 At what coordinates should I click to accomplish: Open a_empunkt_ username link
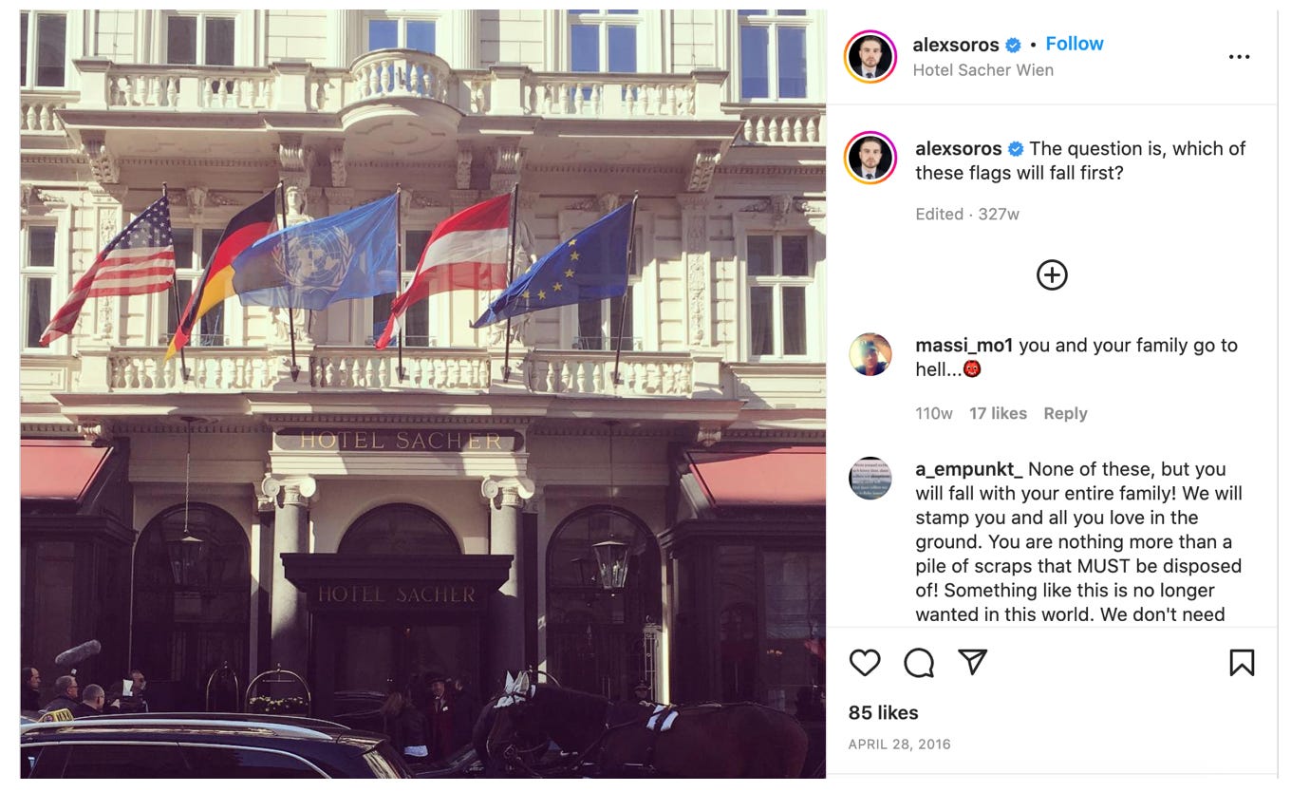[x=969, y=469]
